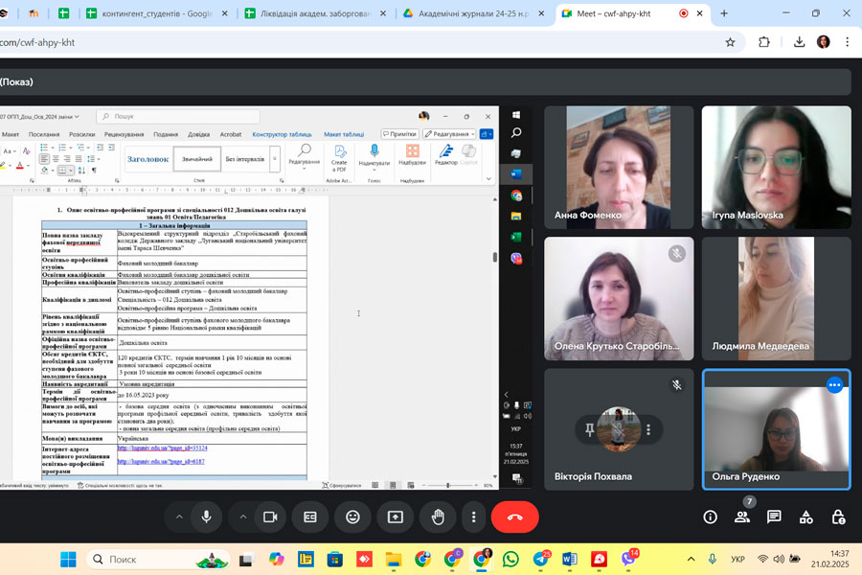Click the Примітки comments button in Word
Viewport: 862px width, 575px height.
click(399, 134)
